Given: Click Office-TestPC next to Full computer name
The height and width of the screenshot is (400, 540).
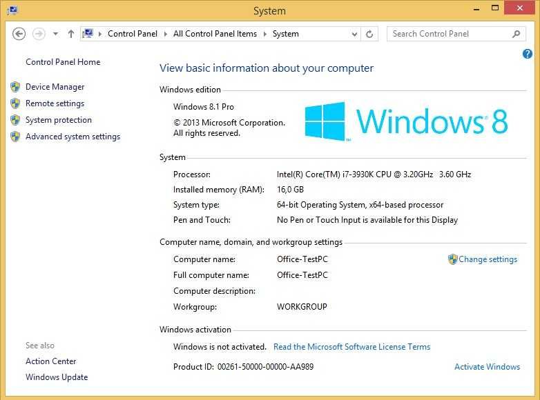Looking at the screenshot, I should [302, 275].
